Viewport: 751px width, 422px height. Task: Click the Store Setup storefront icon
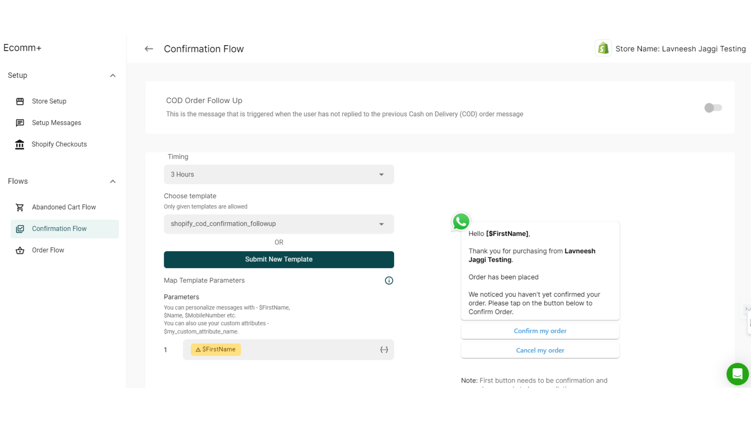[x=20, y=101]
